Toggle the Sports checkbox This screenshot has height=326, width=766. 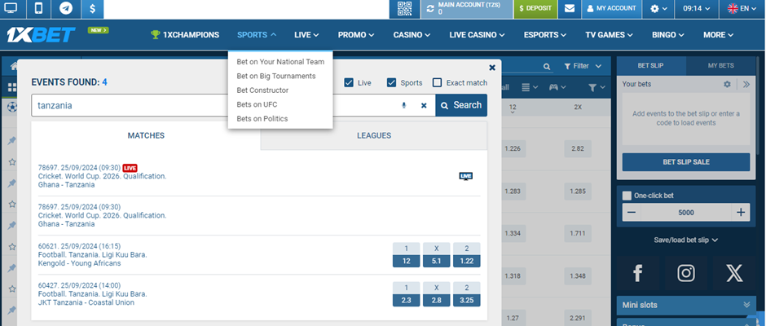(x=391, y=82)
